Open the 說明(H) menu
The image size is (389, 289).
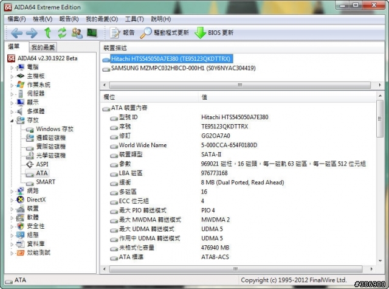click(x=160, y=19)
